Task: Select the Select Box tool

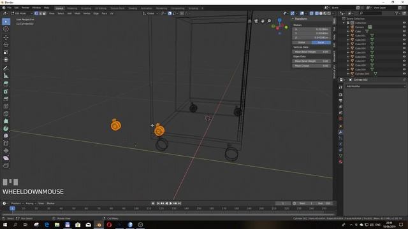Action: 6,22
